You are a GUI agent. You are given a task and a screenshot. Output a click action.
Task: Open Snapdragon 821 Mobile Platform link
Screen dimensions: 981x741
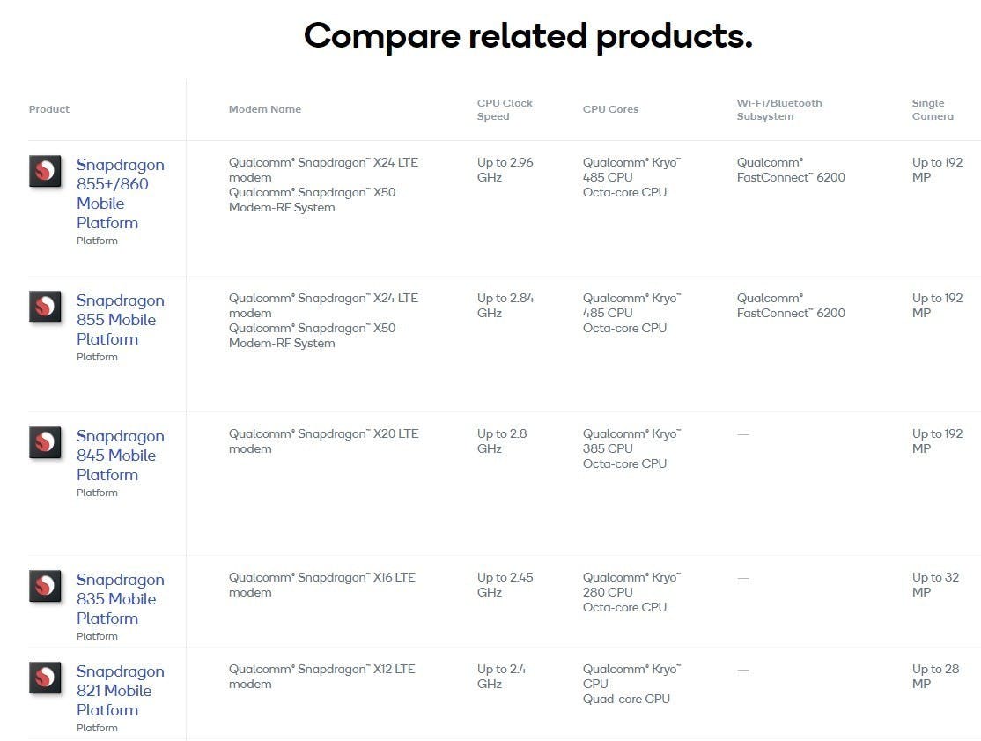tap(120, 691)
